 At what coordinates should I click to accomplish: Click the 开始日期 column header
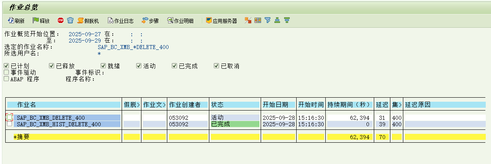pos(278,105)
